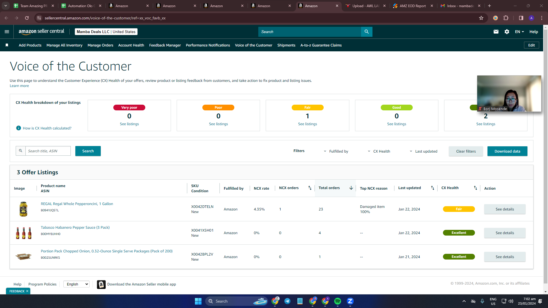Click the Learn more link
Screen dimensions: 548x308
[x=19, y=86]
